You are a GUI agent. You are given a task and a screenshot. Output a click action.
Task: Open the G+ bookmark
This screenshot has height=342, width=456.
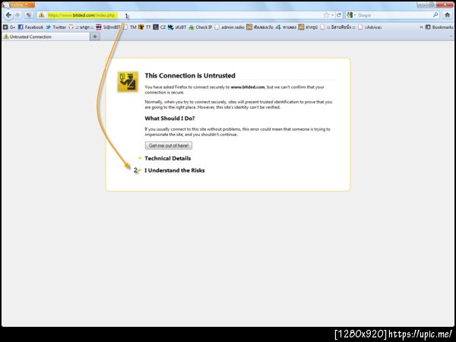point(9,27)
